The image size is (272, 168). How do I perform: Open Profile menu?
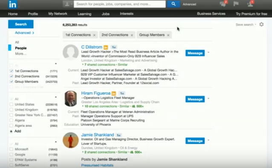33,14
